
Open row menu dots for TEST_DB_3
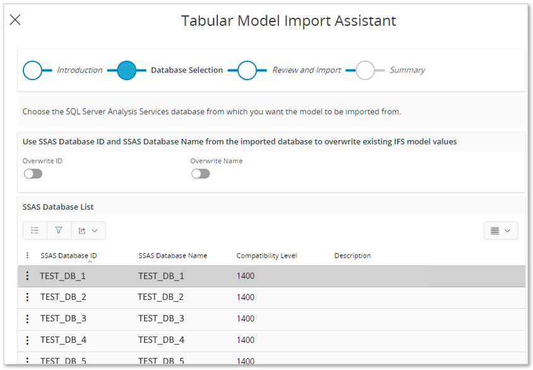[27, 319]
